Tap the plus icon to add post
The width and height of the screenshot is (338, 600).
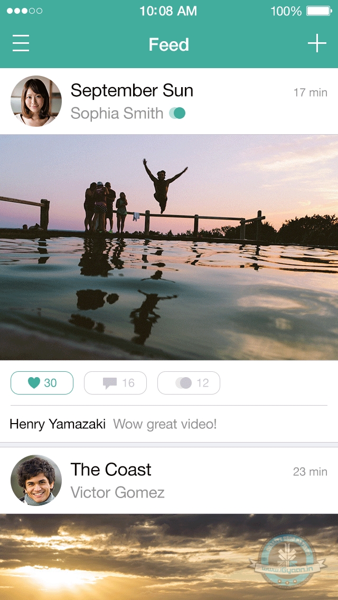[x=317, y=43]
